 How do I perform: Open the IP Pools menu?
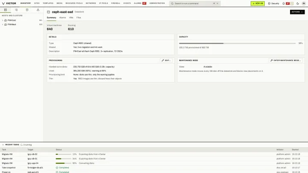click(x=104, y=3)
